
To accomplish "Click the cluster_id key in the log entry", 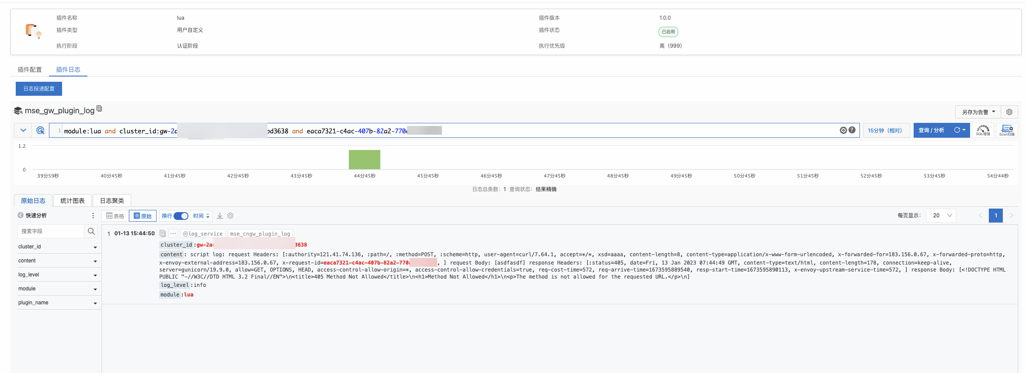I will (176, 245).
